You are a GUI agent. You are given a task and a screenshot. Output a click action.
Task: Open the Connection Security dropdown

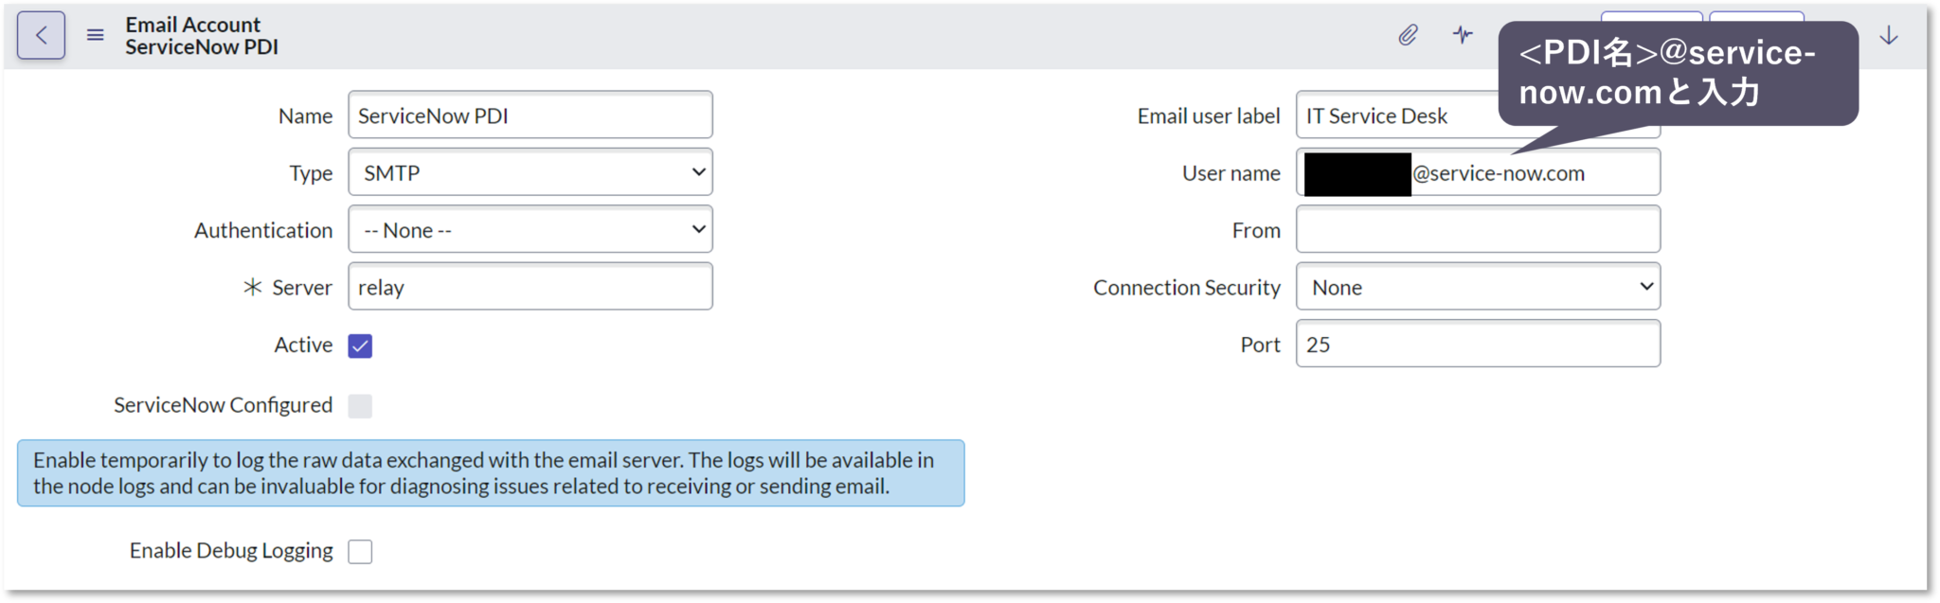[x=1478, y=287]
